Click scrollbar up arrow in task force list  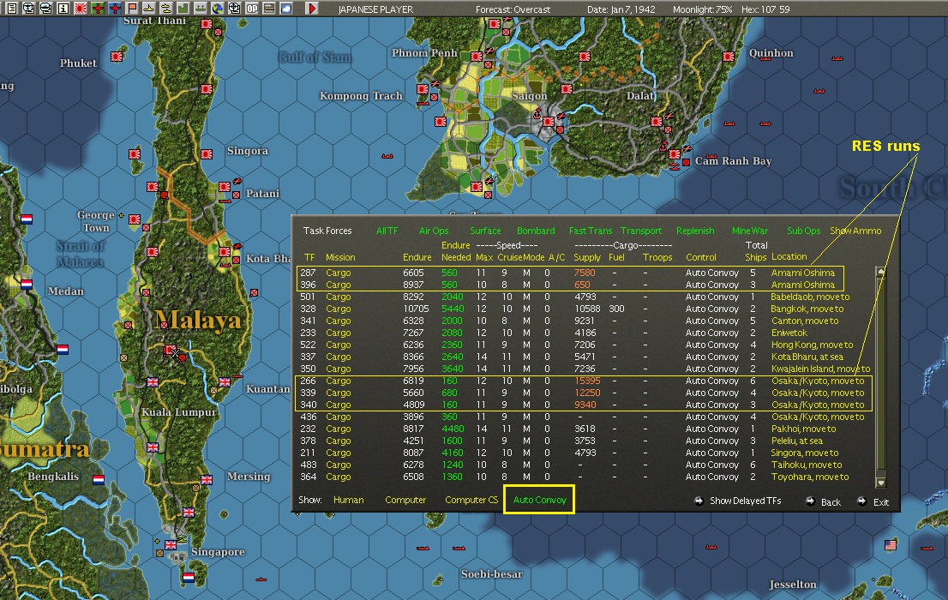click(881, 272)
